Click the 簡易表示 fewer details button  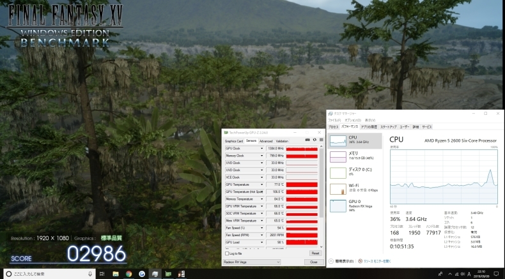341,261
